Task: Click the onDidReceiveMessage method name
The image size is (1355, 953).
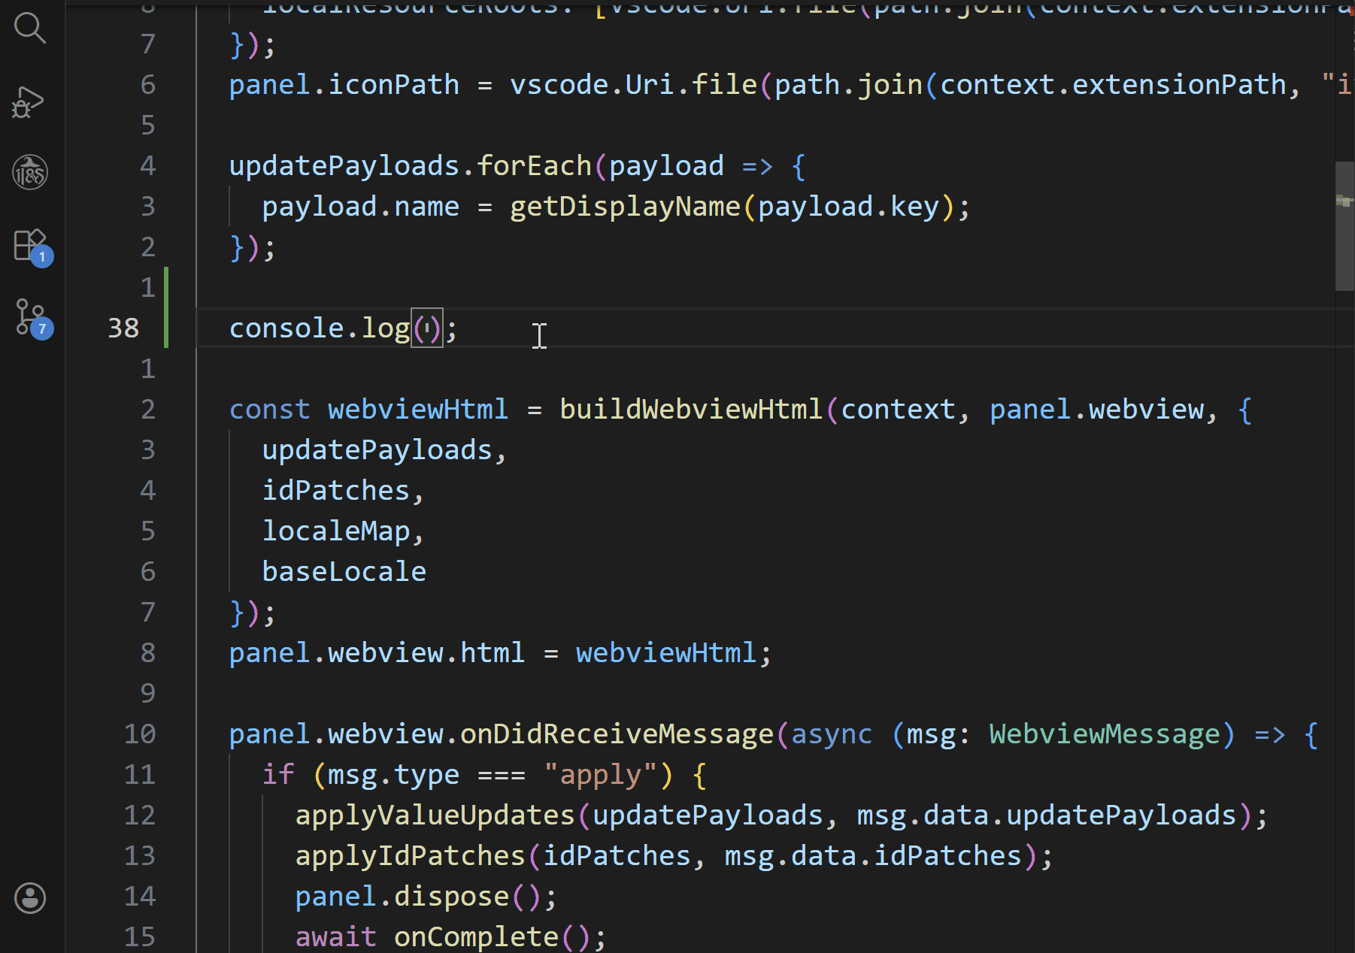Action: coord(617,734)
